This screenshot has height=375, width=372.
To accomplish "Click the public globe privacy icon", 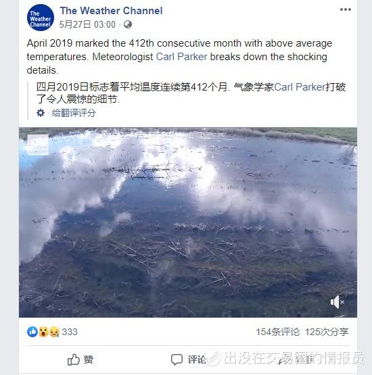I will 128,24.
